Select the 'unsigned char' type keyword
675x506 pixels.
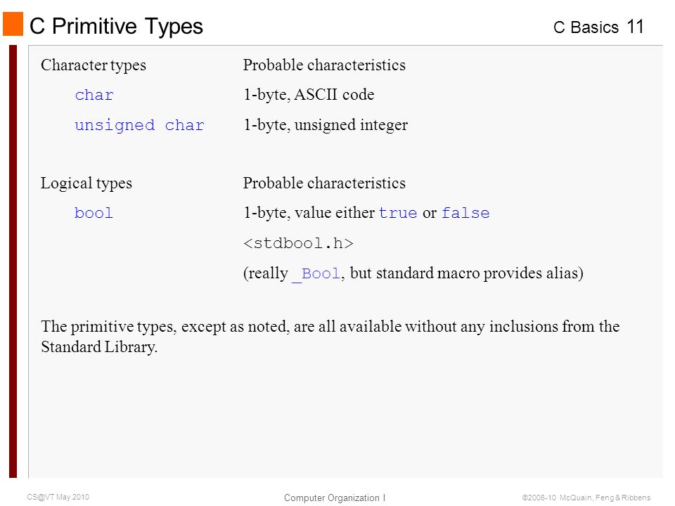point(139,125)
